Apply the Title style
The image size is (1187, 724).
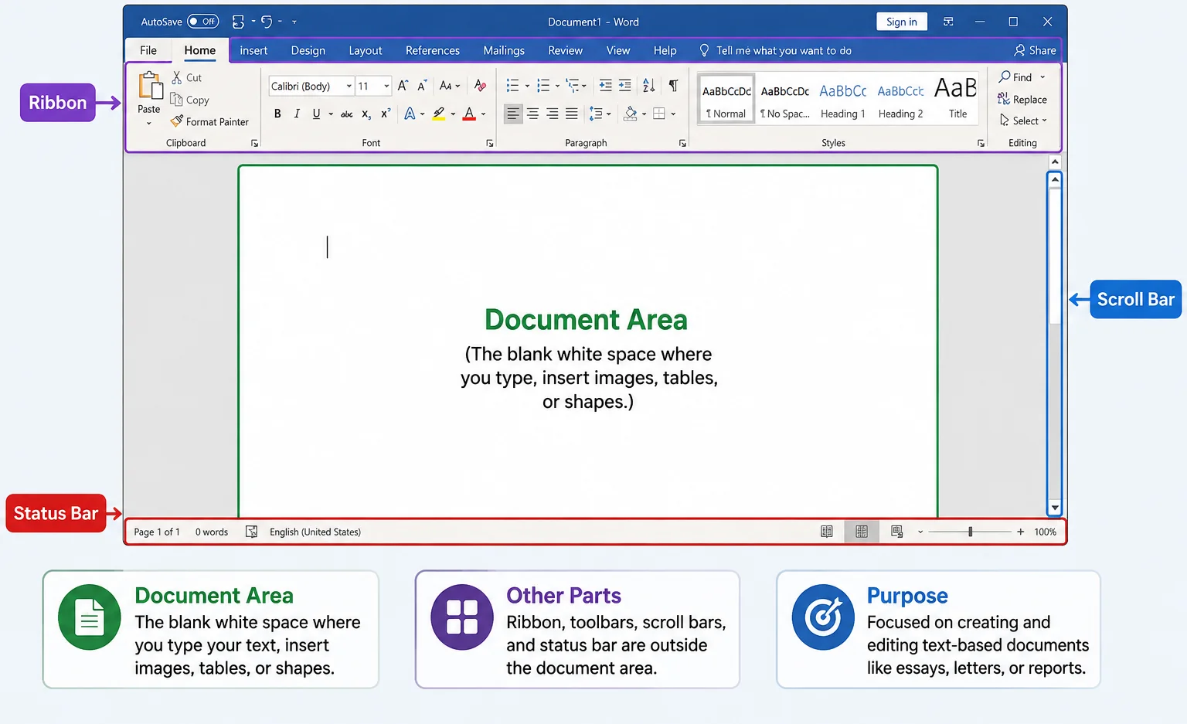click(956, 99)
